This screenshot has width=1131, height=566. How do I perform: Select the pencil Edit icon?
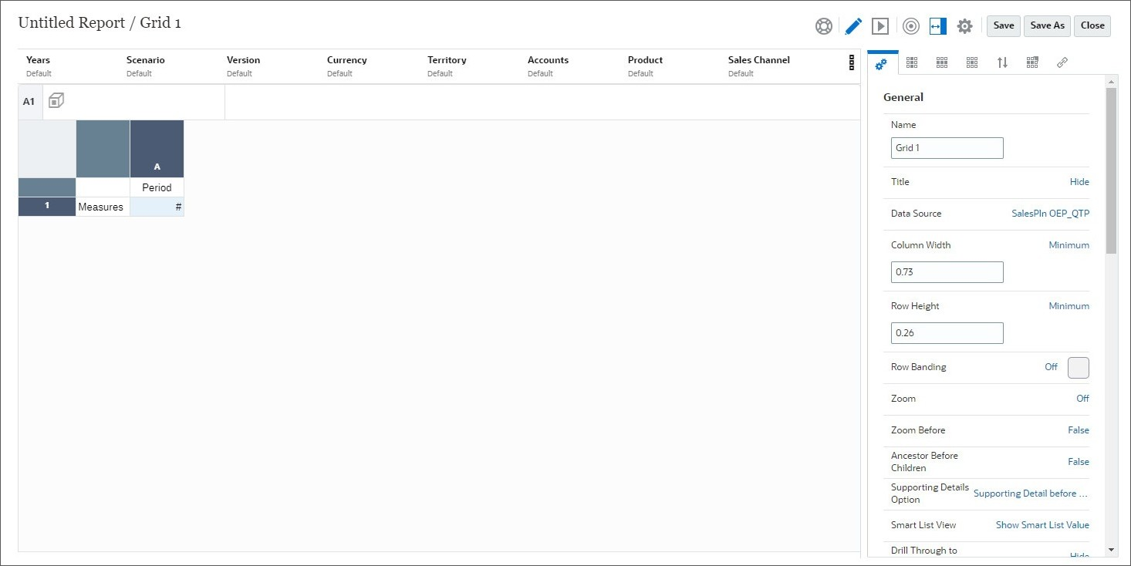click(853, 25)
